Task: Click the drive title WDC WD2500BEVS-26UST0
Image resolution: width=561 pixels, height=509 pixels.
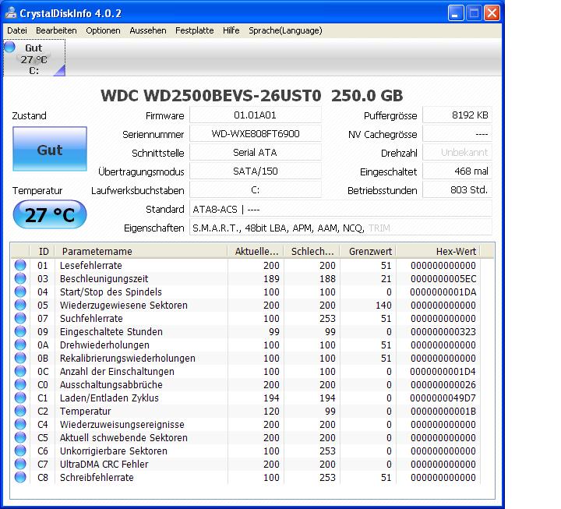Action: click(210, 96)
